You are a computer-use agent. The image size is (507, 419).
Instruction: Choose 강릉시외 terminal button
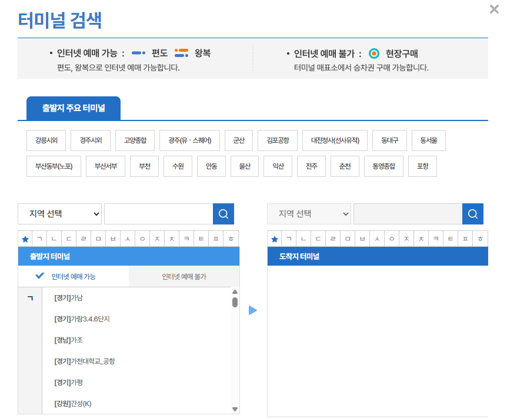[46, 140]
